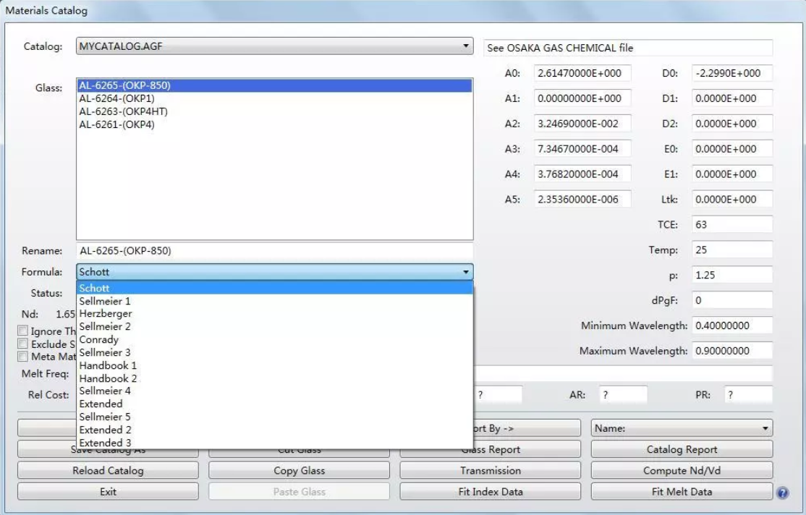Select glass AL-6264-(OKP1) in list
The height and width of the screenshot is (515, 806).
point(116,98)
